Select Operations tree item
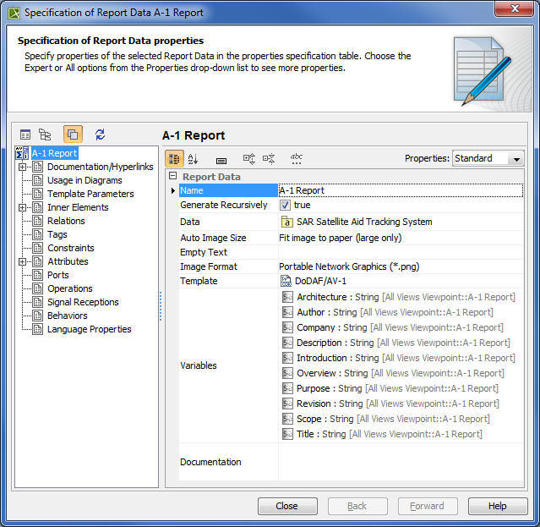 70,288
